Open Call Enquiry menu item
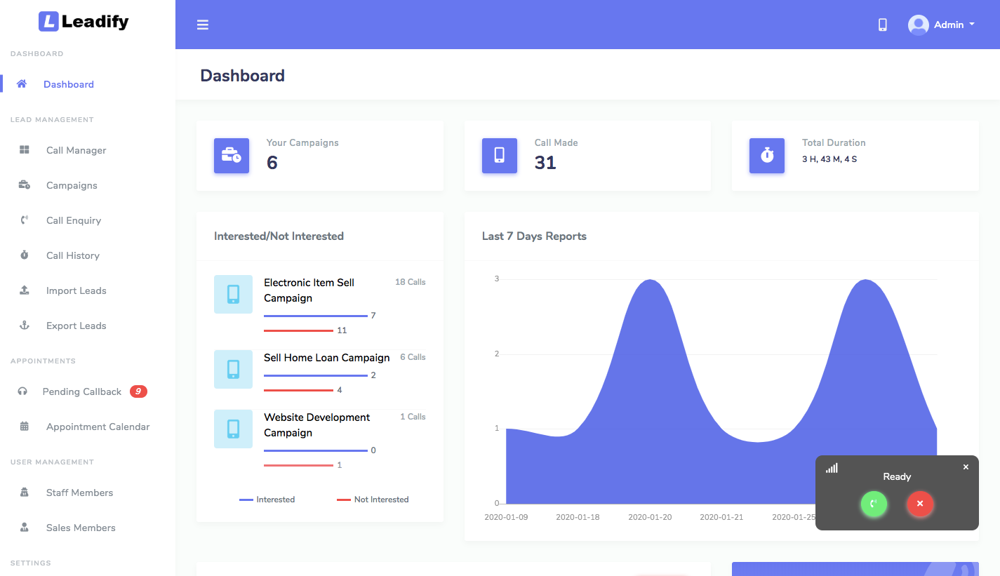Screen dimensions: 1000x576 click(74, 220)
